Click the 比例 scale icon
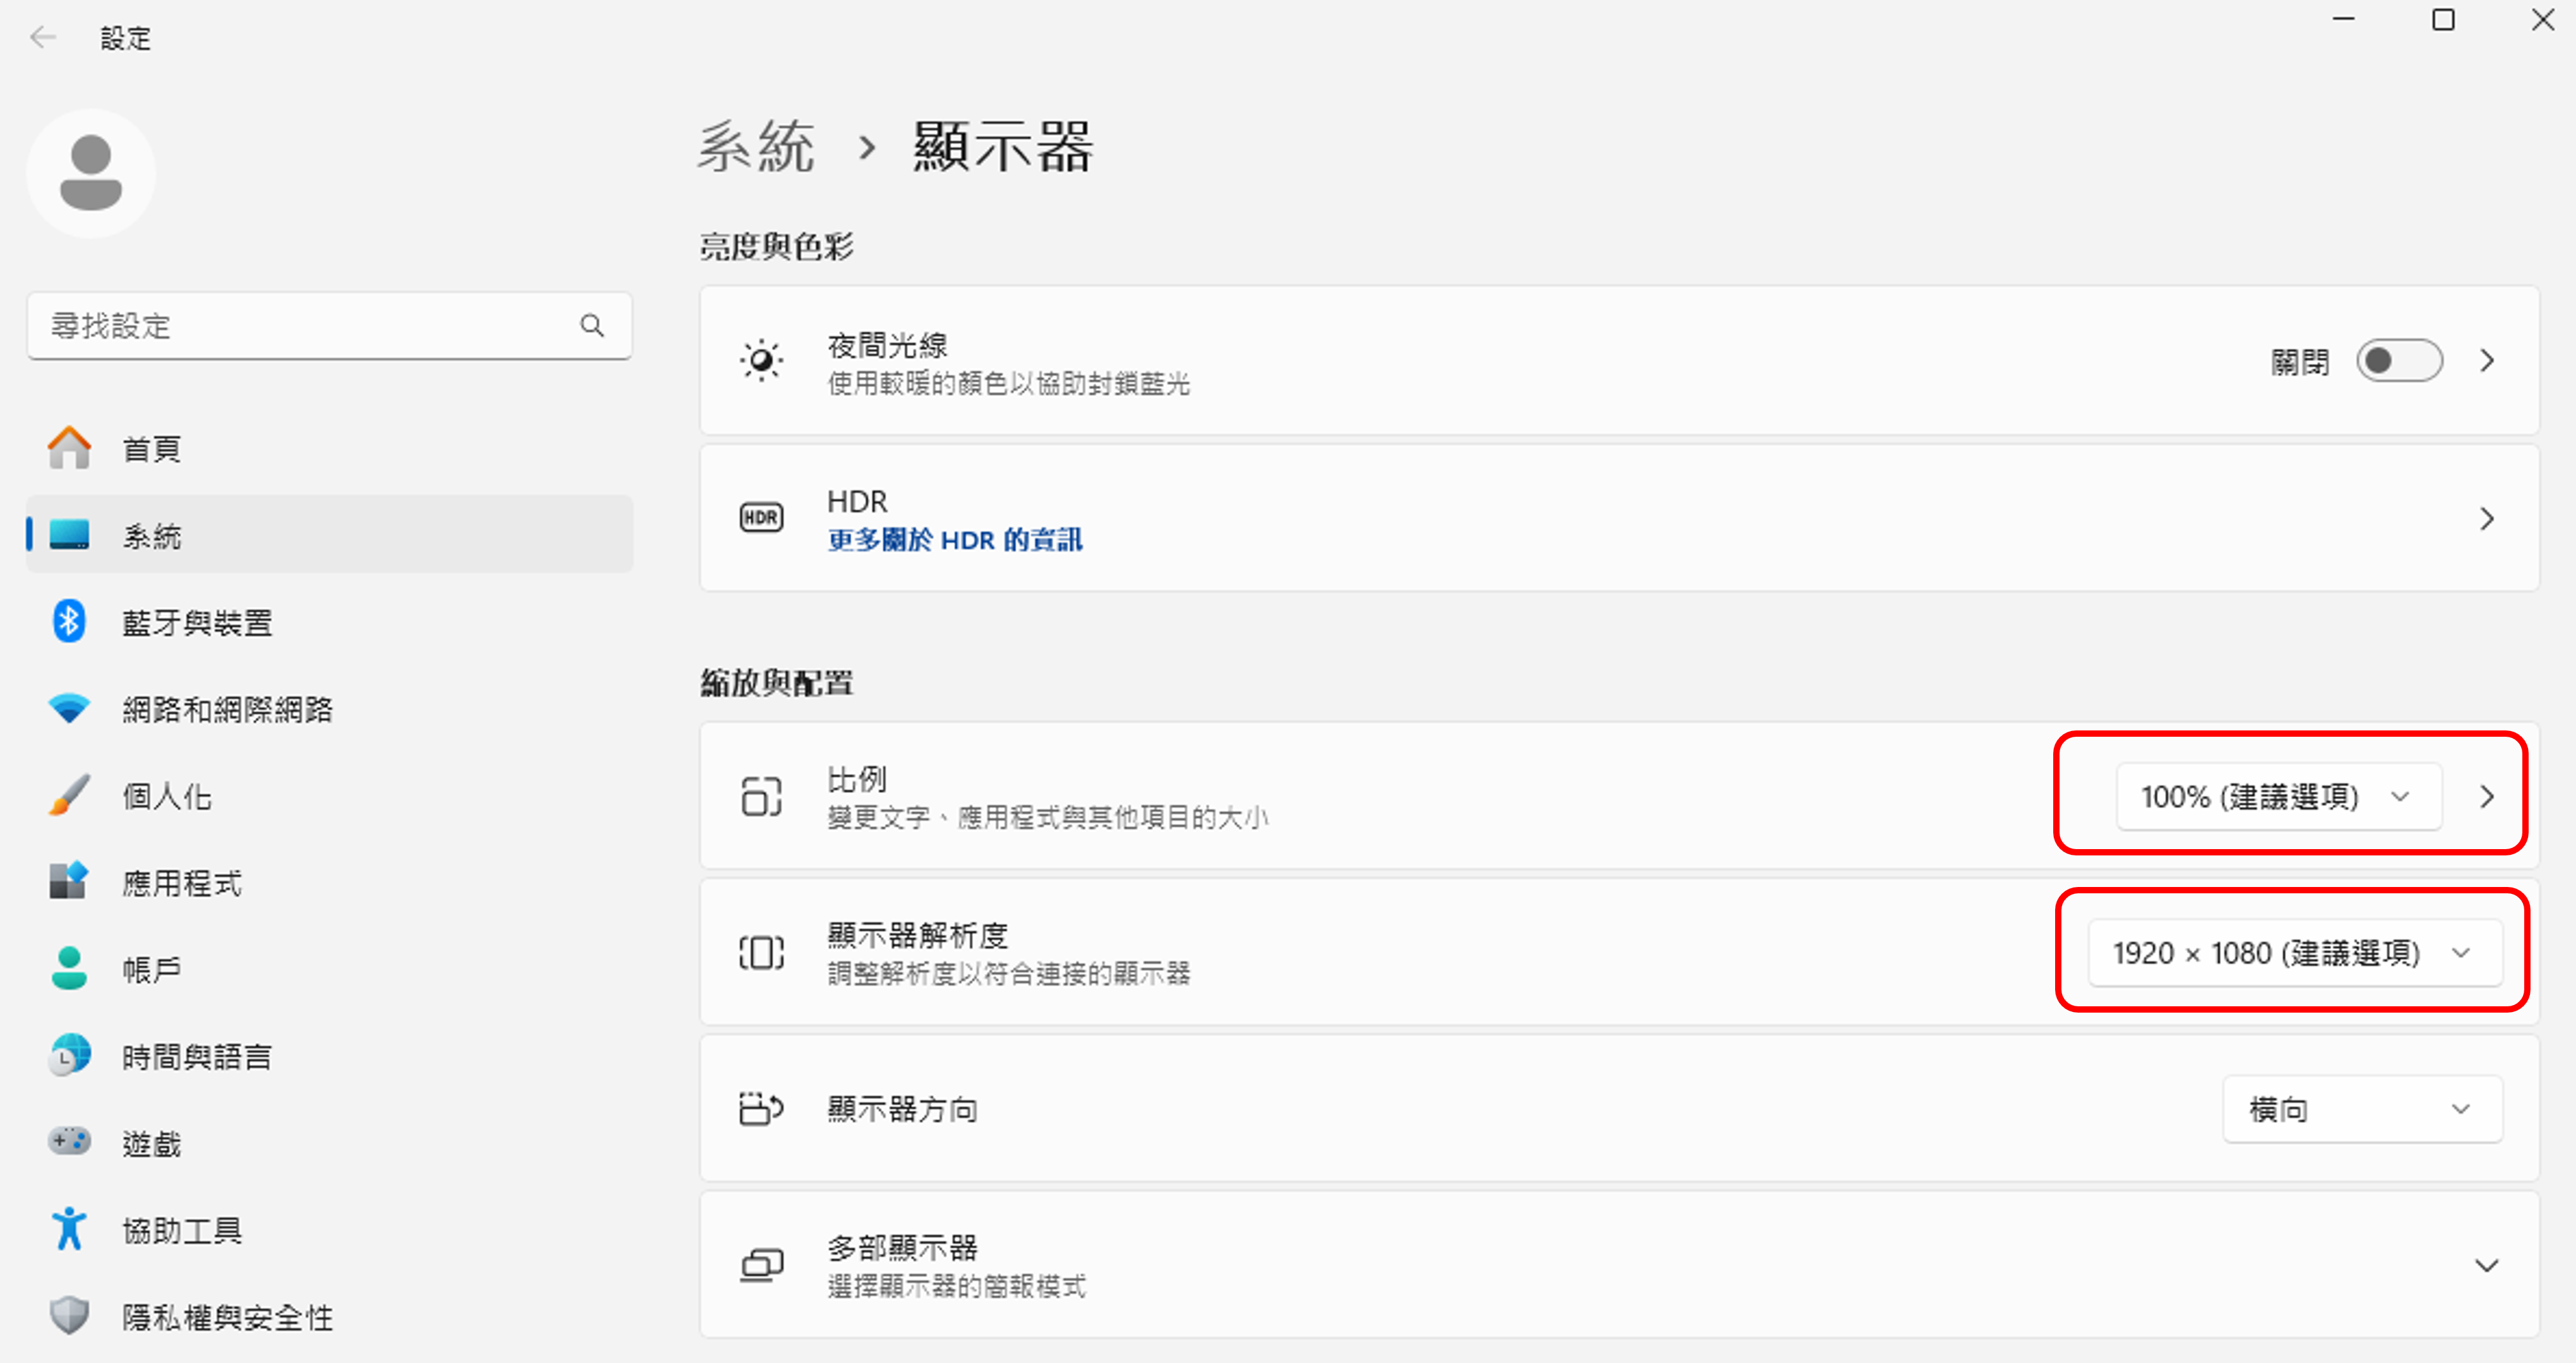 [761, 796]
